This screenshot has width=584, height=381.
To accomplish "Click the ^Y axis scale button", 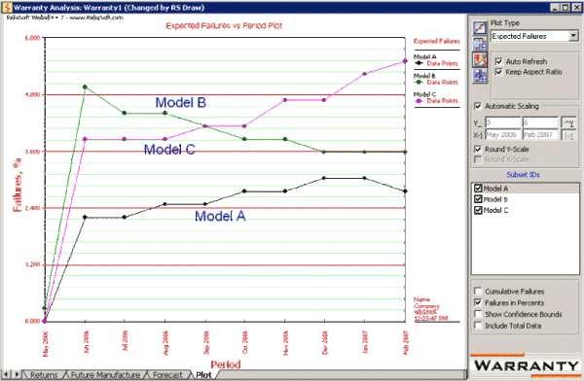I will pos(568,122).
